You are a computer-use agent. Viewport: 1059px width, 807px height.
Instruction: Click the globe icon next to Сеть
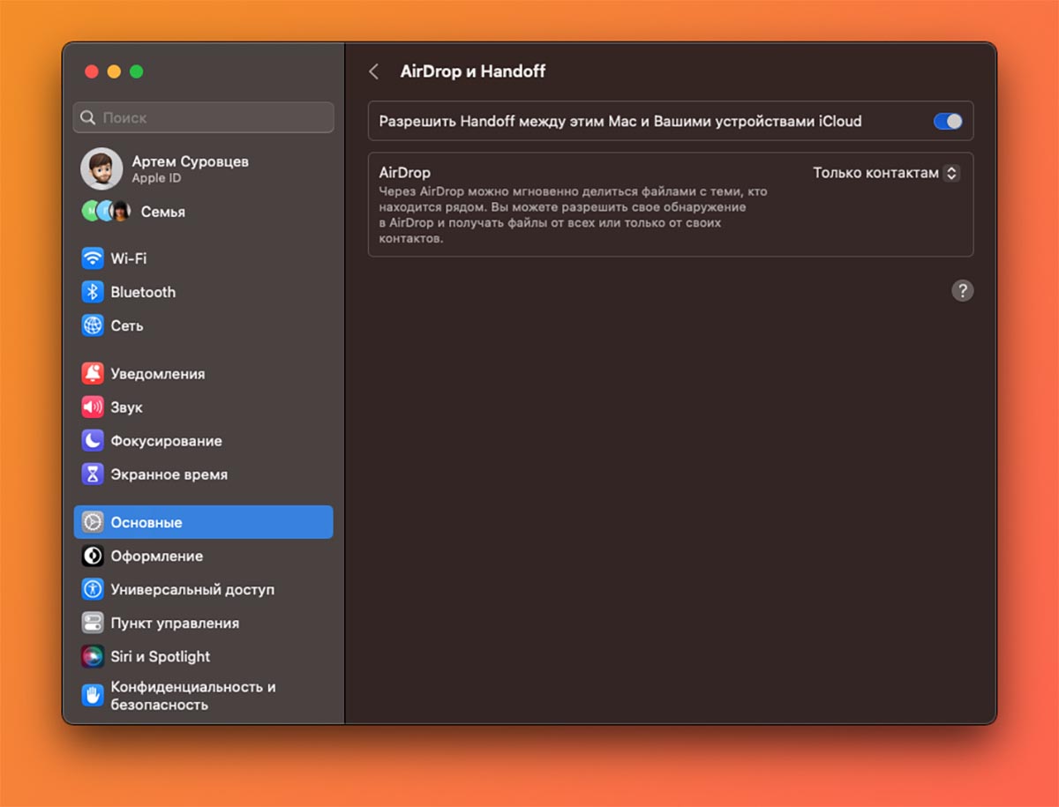coord(93,325)
